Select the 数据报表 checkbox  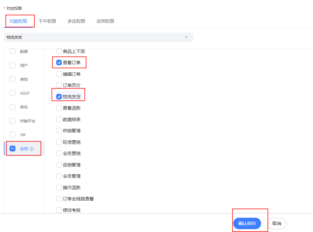click(59, 119)
